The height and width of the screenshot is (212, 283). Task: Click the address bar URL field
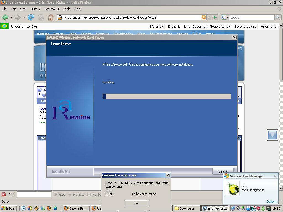coord(132,17)
